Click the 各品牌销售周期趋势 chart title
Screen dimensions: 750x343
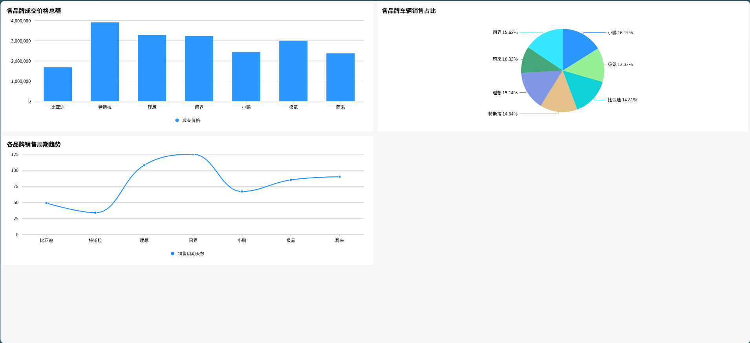(34, 144)
